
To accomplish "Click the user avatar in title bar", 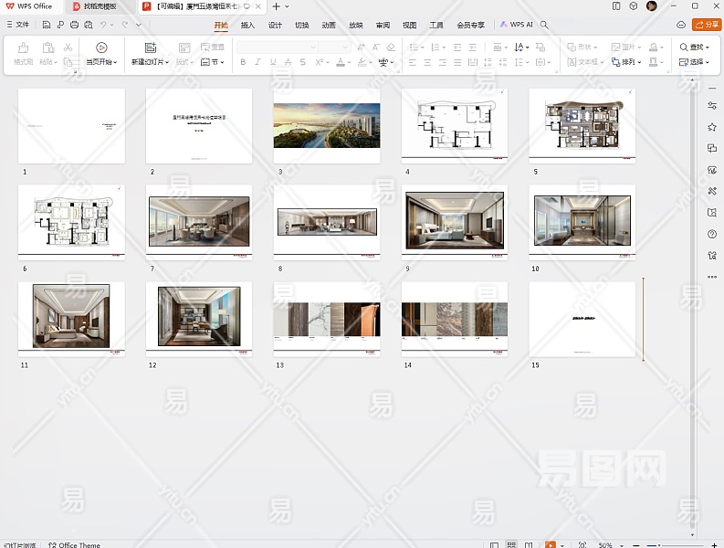I will click(x=651, y=6).
